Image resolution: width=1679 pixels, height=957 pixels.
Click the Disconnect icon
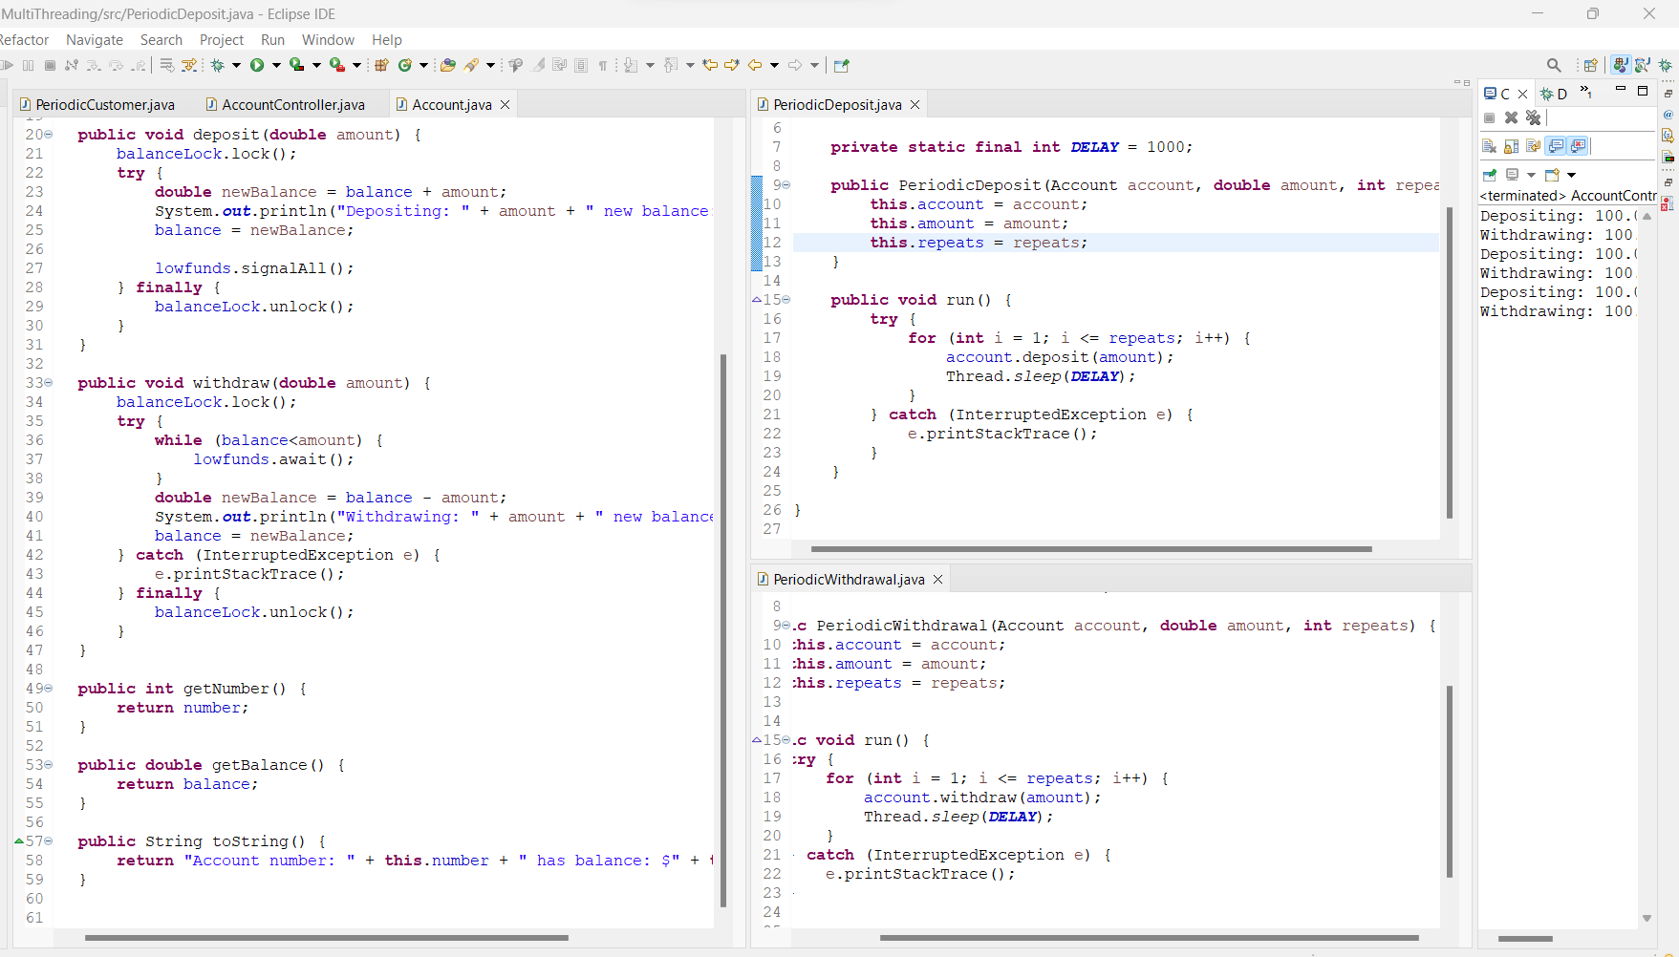[72, 65]
